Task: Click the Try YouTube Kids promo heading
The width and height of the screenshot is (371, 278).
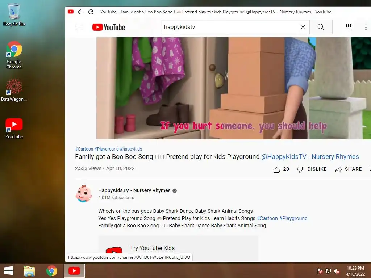Action: click(x=152, y=248)
